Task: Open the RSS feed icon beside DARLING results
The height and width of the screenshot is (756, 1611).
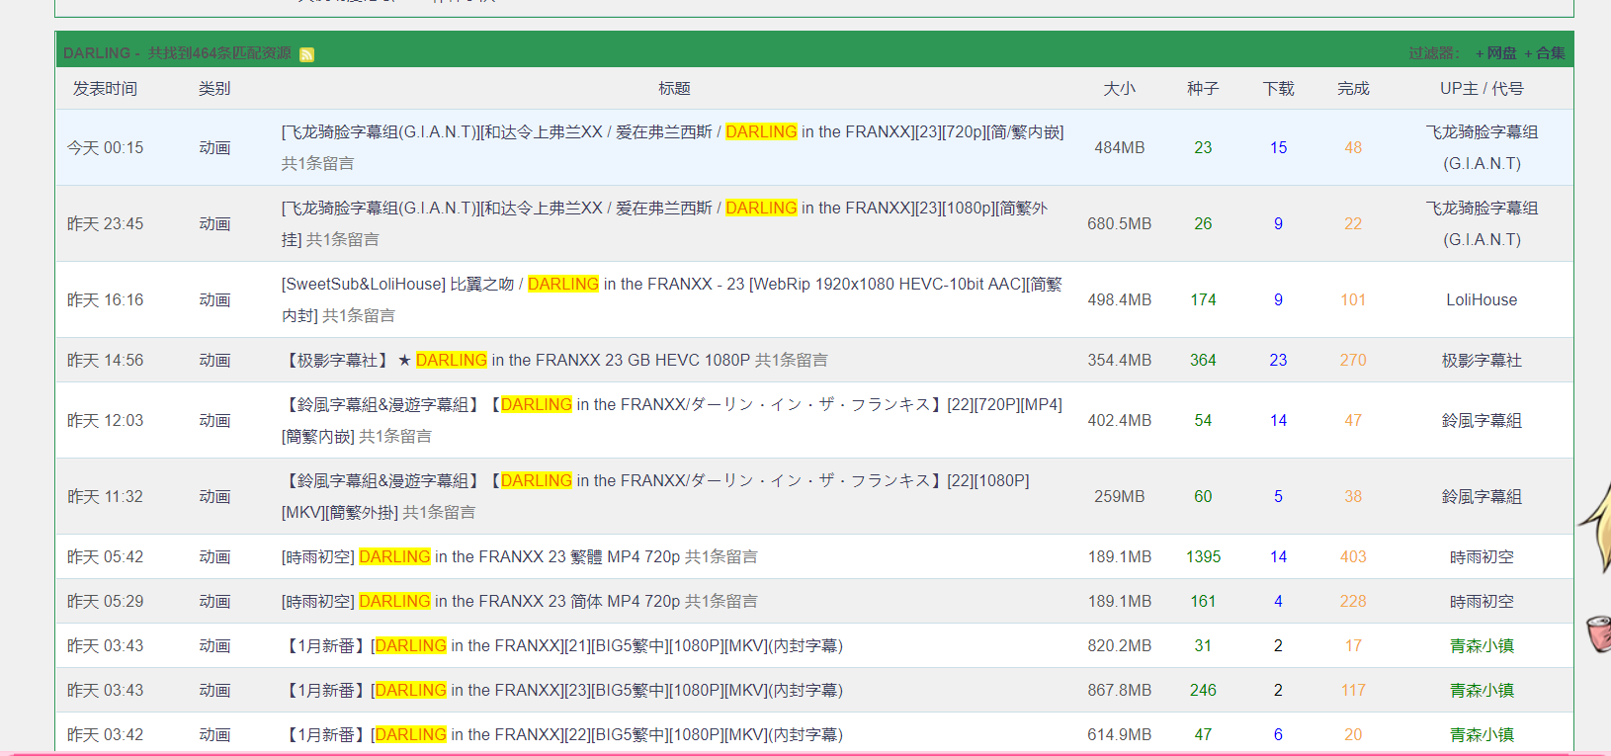Action: click(306, 54)
